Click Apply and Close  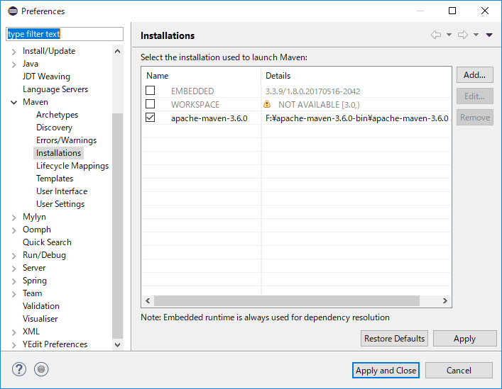386,371
